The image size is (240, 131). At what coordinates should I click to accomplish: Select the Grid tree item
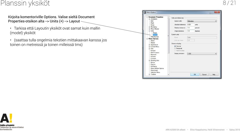point(152,21)
